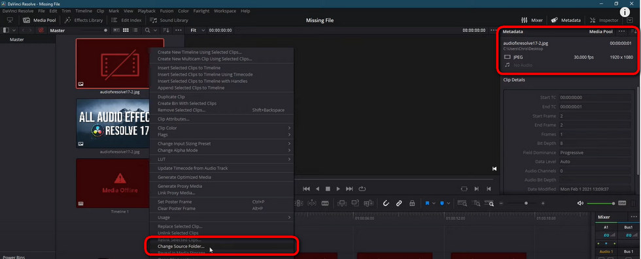Switch media pool to list view

(x=135, y=30)
